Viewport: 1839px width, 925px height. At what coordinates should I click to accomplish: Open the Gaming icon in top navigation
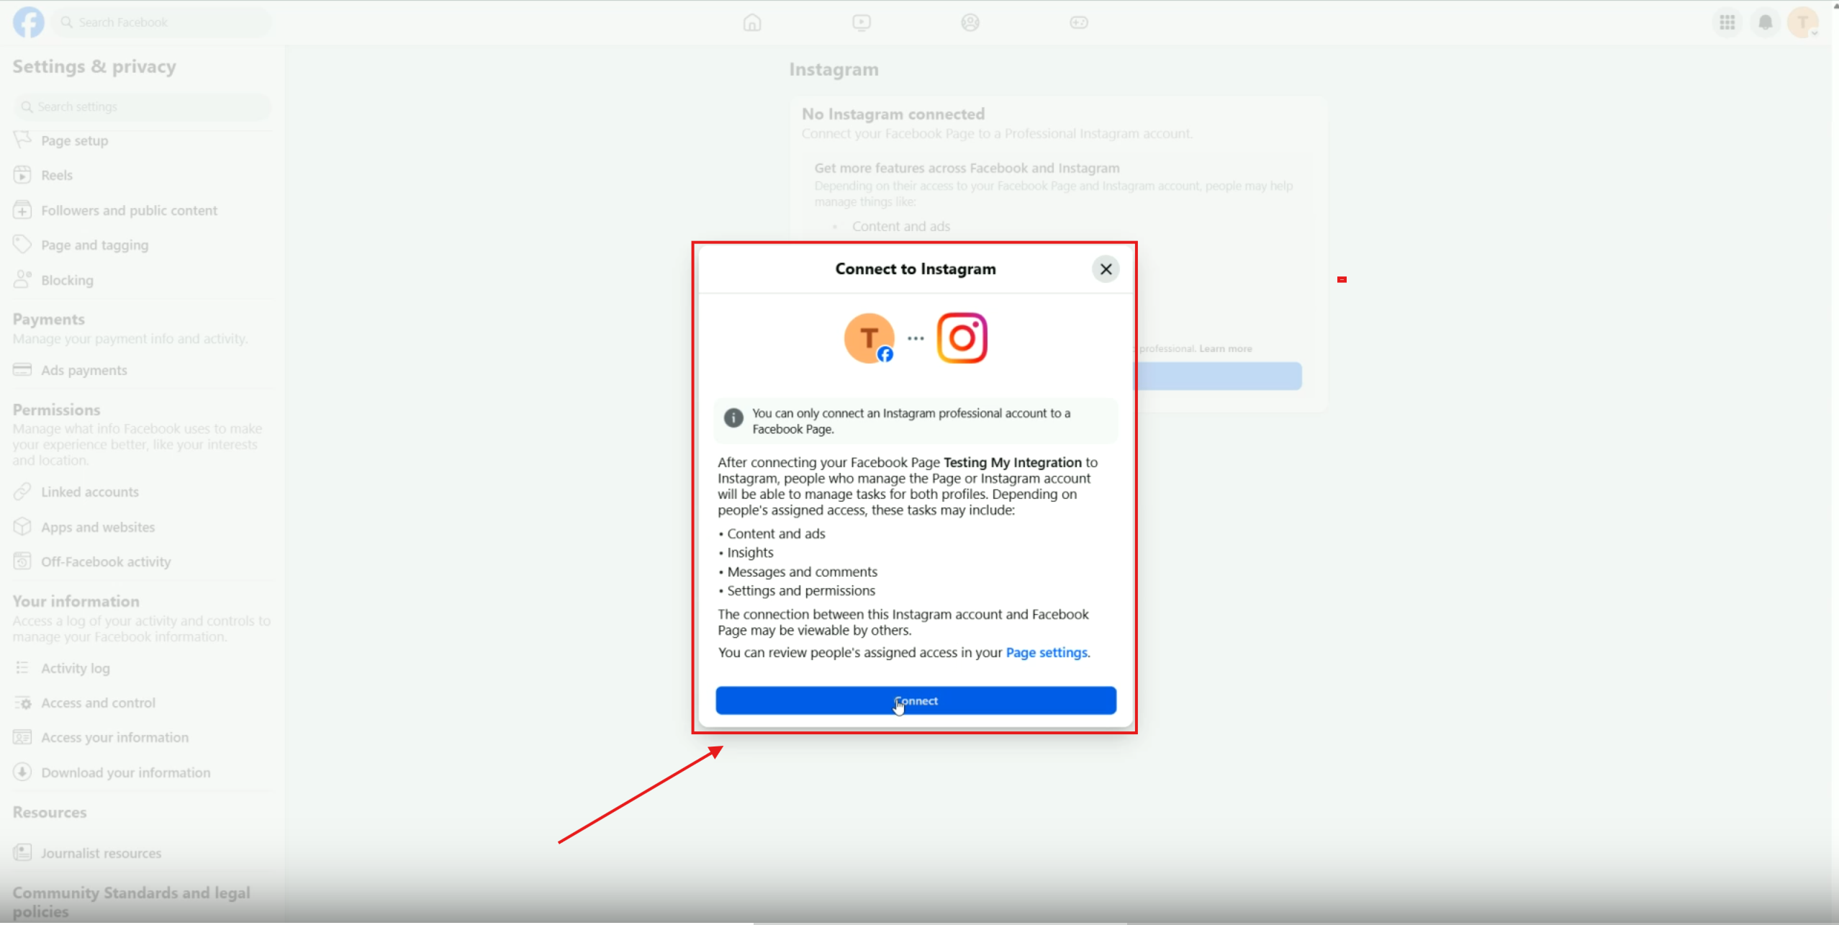(x=1079, y=22)
